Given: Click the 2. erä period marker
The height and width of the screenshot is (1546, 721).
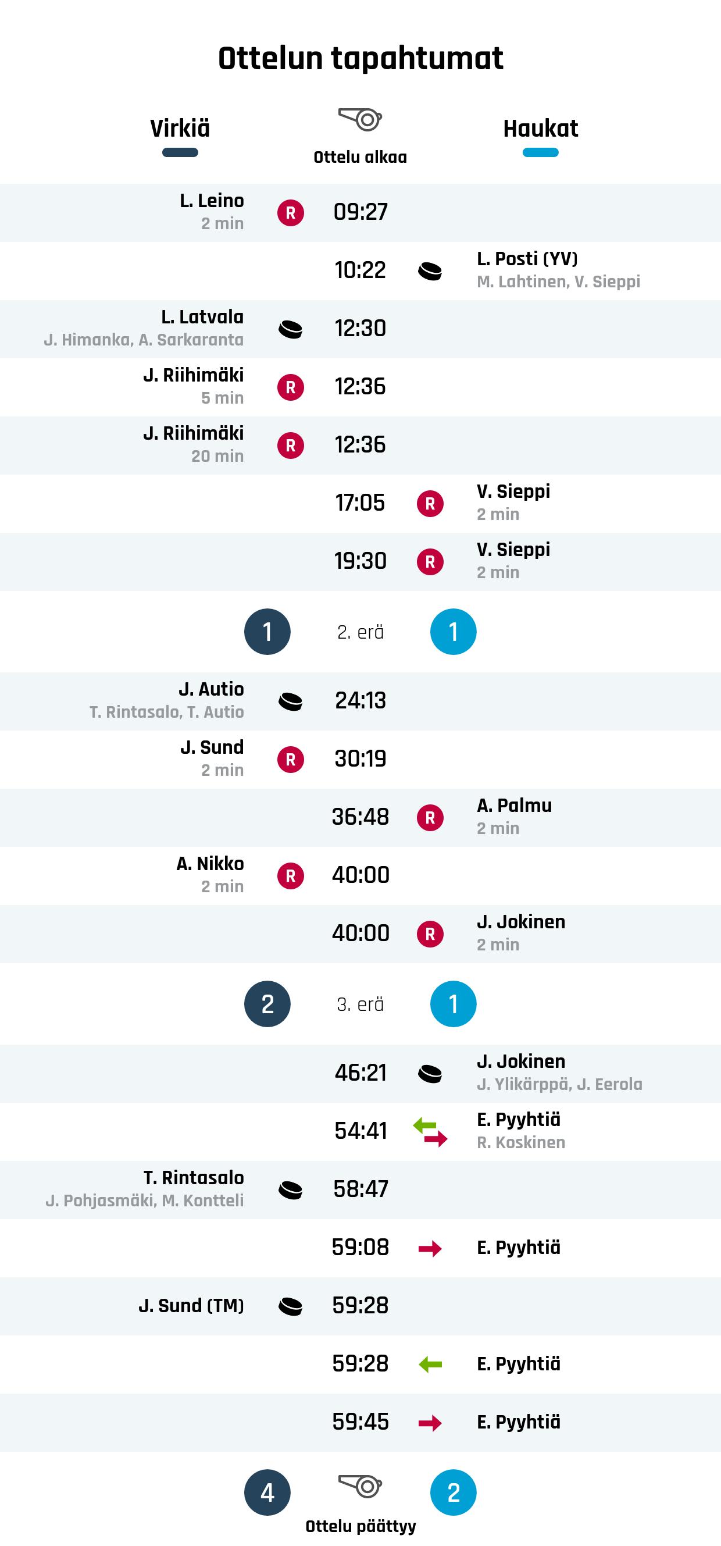Looking at the screenshot, I should pos(360,632).
